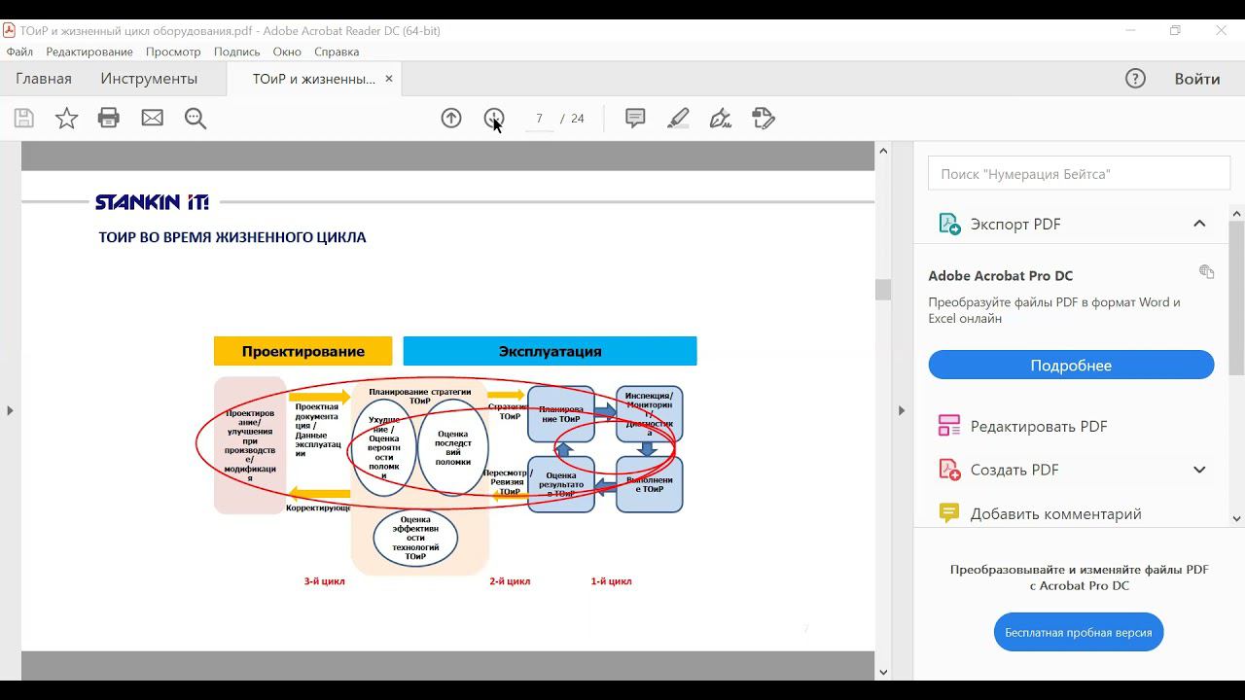Switch to the Инструменты tab
The width and height of the screenshot is (1245, 700).
pos(149,79)
